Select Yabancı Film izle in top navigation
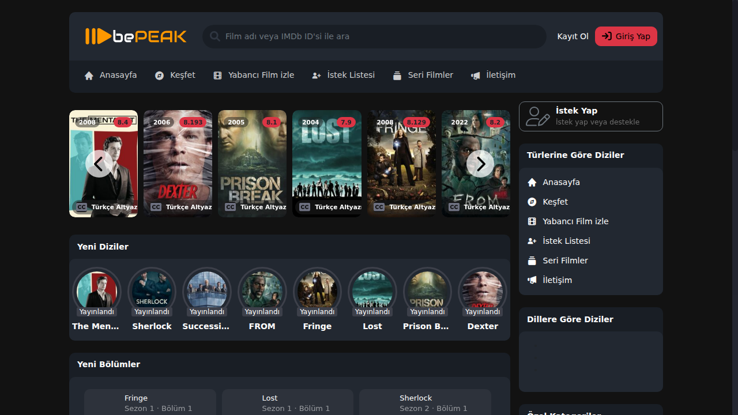738x415 pixels. click(254, 76)
